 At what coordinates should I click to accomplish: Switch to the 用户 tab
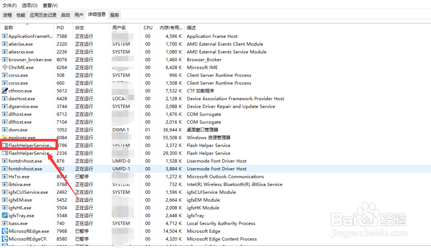(x=78, y=15)
